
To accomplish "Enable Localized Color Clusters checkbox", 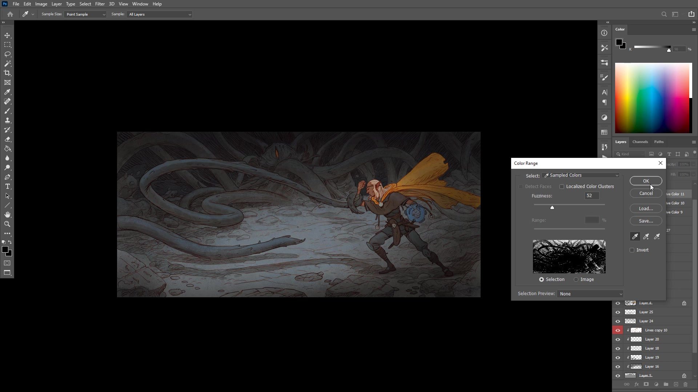I will [x=562, y=187].
